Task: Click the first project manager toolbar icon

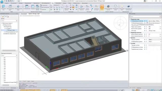Action: [2, 16]
